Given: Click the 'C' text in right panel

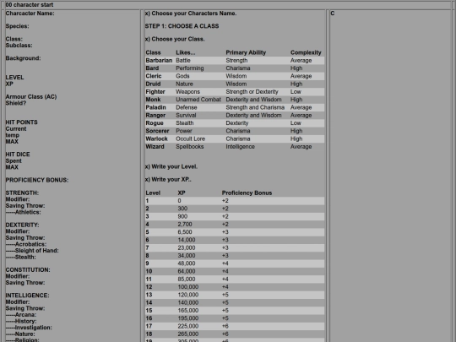Looking at the screenshot, I should [333, 14].
